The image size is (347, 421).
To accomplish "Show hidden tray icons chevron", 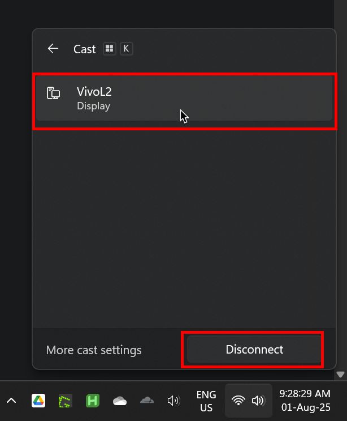I will tap(11, 401).
